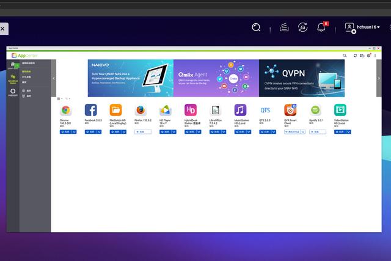Open the Facebook app icon

click(x=91, y=110)
